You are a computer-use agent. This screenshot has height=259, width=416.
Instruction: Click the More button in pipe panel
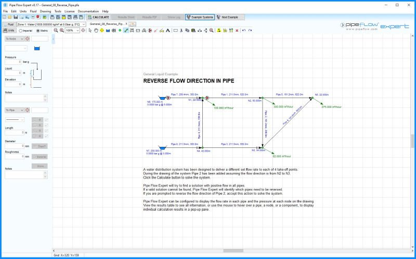[40, 166]
